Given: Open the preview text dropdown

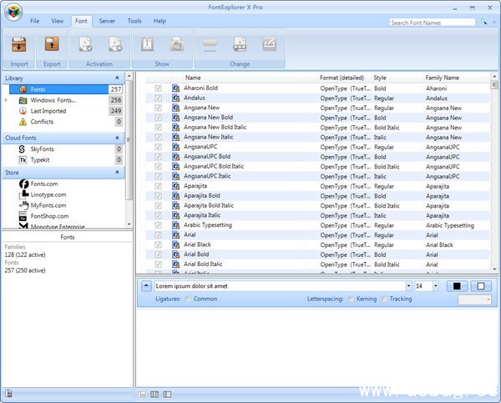Looking at the screenshot, I should [408, 286].
